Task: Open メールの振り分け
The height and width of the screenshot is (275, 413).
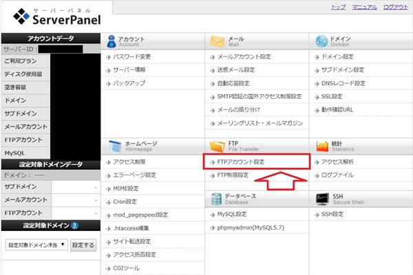Action: tap(239, 110)
